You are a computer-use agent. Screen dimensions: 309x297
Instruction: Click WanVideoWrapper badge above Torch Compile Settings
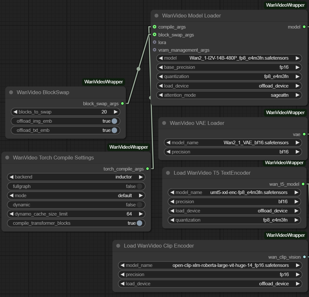(x=128, y=147)
